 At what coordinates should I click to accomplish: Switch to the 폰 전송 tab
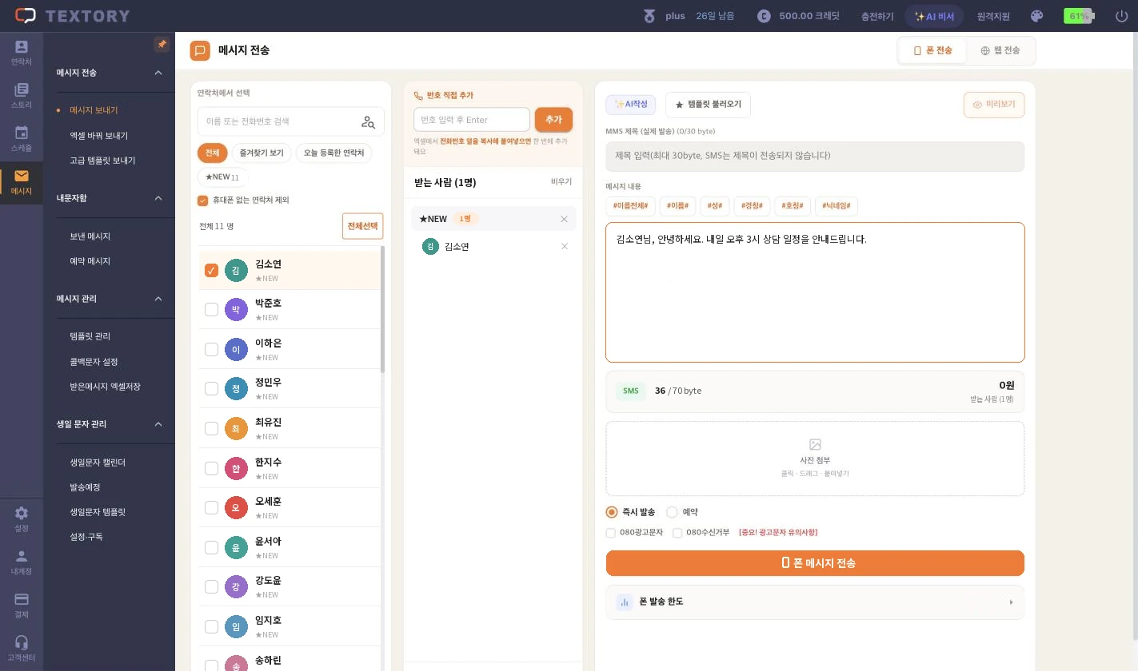point(932,50)
